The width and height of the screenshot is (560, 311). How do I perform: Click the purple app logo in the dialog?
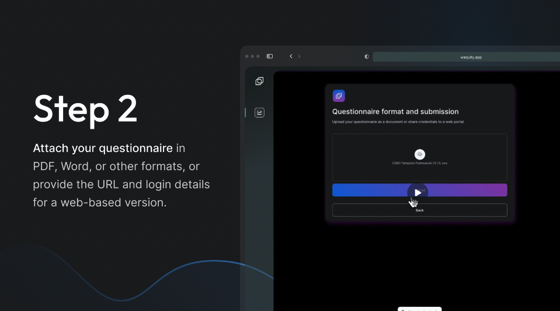coord(339,96)
